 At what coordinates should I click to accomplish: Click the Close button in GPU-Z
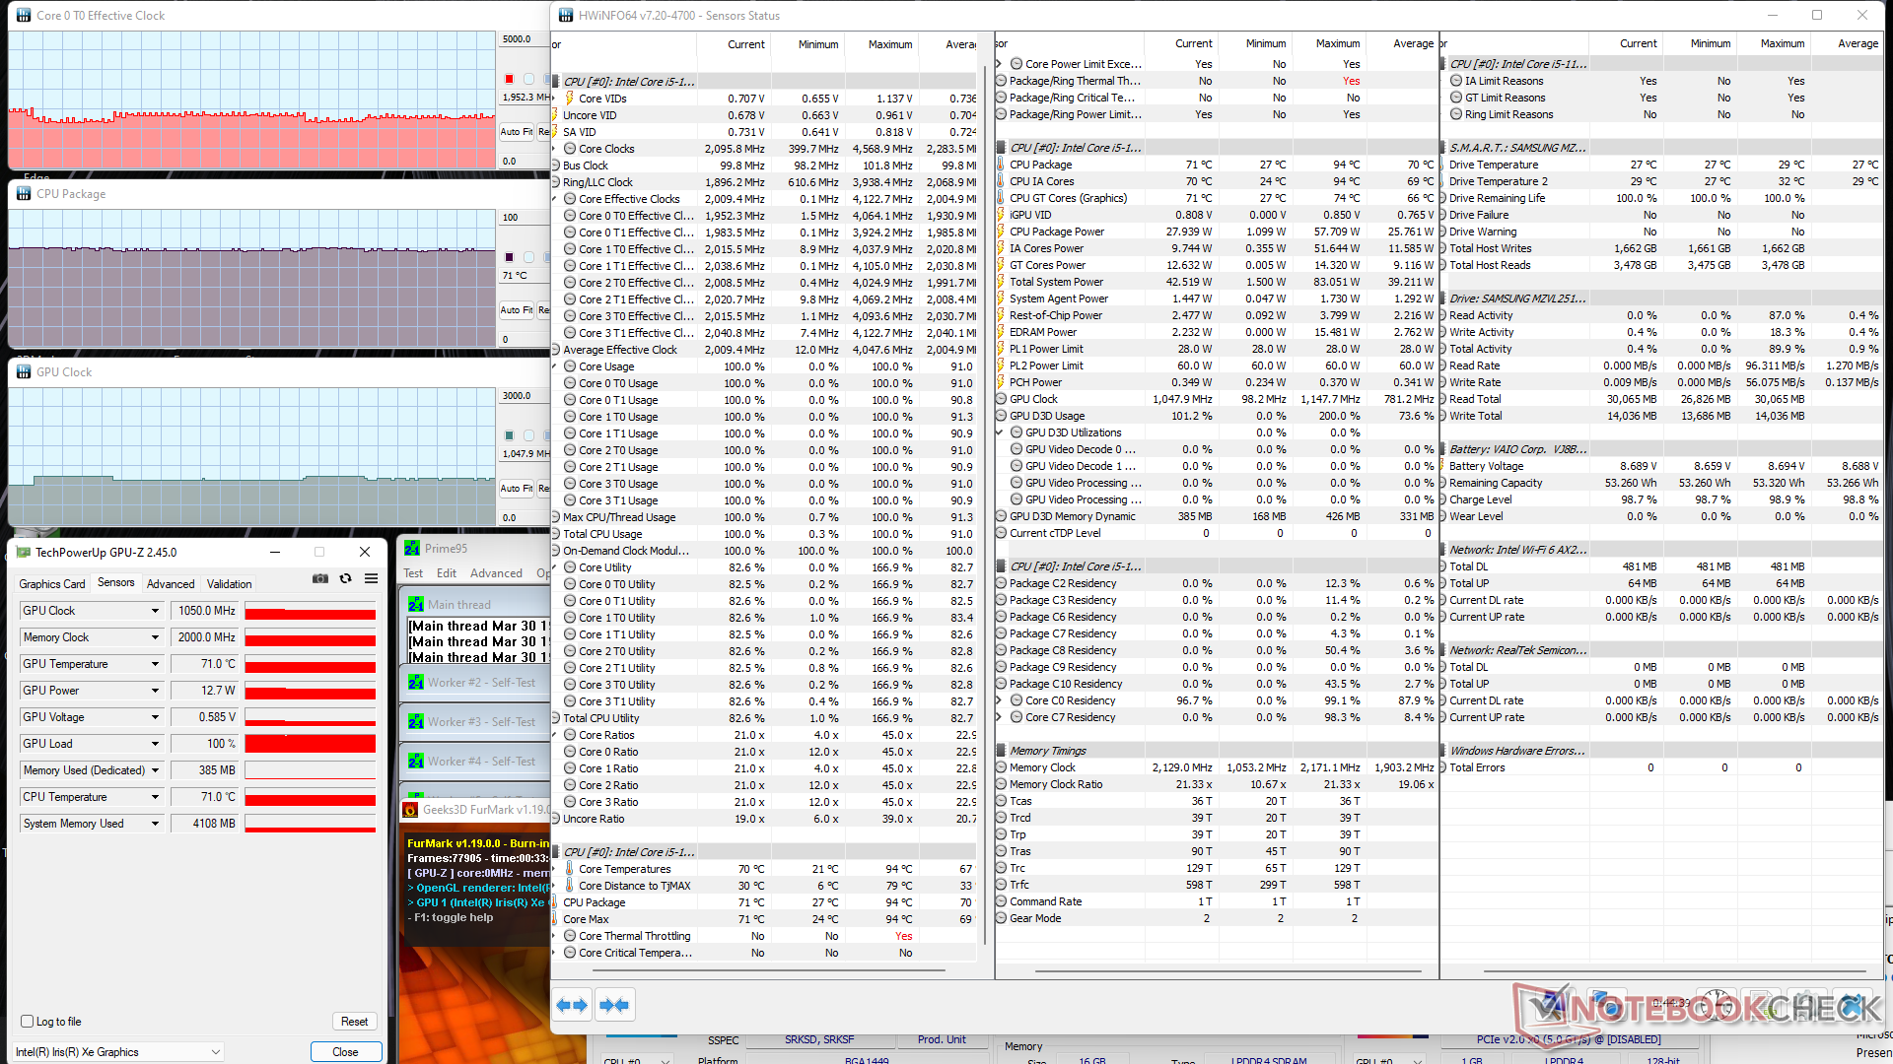[345, 1052]
